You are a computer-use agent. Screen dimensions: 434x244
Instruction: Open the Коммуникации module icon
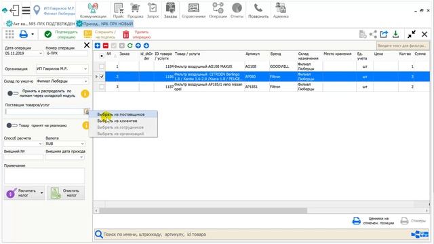click(93, 8)
